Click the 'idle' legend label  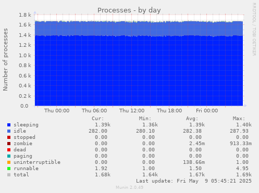(x=20, y=131)
